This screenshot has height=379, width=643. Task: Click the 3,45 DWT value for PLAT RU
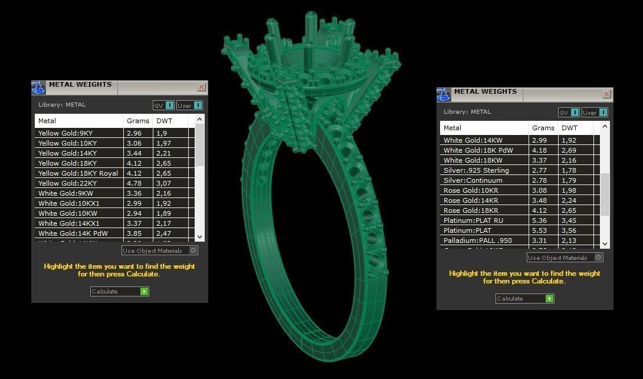(569, 220)
